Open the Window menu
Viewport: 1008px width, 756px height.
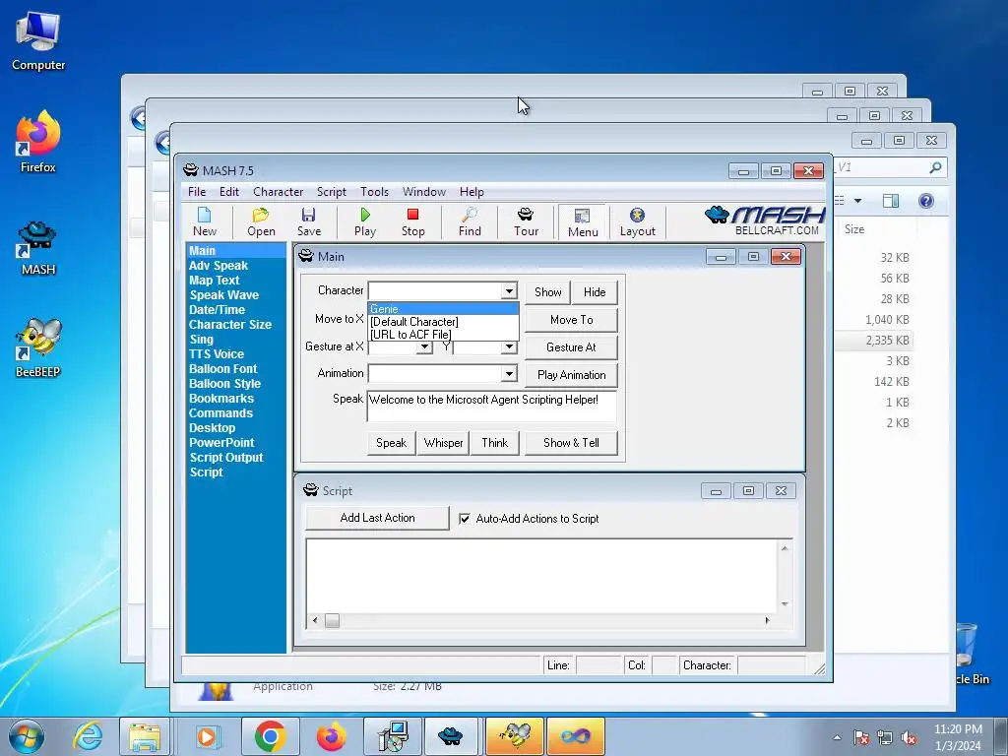(423, 192)
